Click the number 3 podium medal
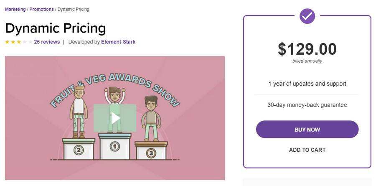376x186 pixels. (151, 153)
